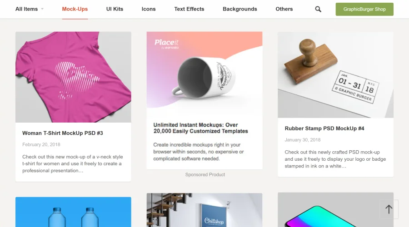Image resolution: width=409 pixels, height=227 pixels.
Task: Open the Icons category
Action: (x=149, y=9)
